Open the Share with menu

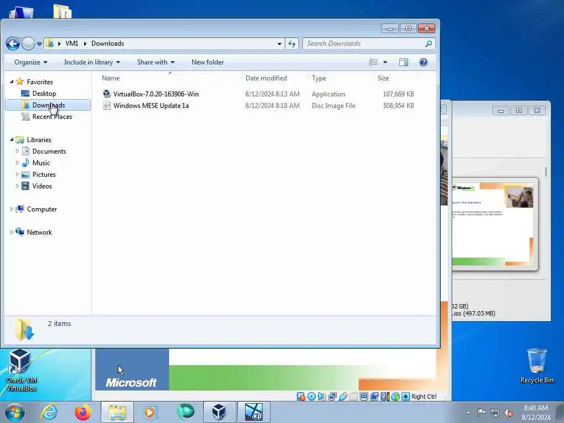(156, 62)
